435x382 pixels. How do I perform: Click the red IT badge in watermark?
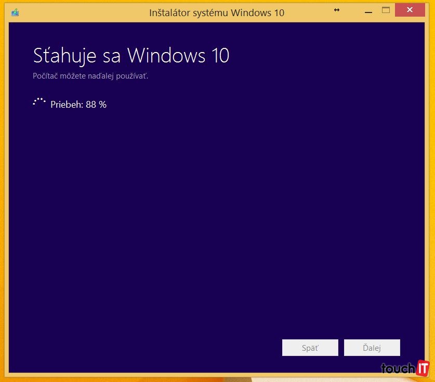coord(423,367)
